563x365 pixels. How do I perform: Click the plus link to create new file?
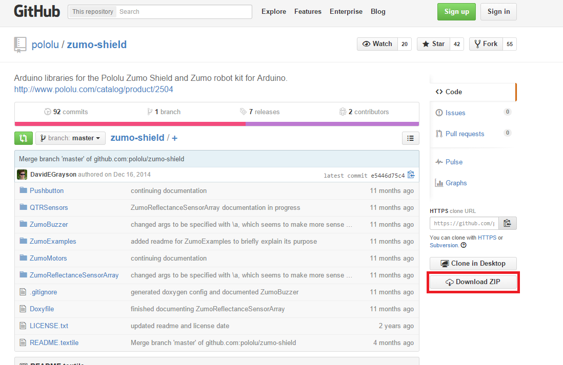coord(174,138)
